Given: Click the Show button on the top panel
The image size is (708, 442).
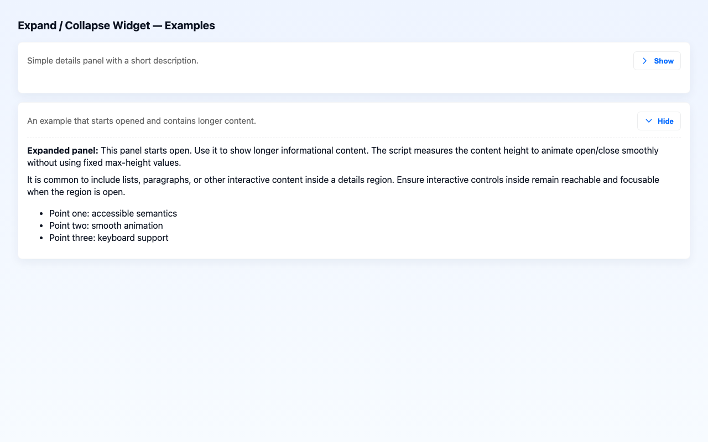Looking at the screenshot, I should (x=657, y=61).
